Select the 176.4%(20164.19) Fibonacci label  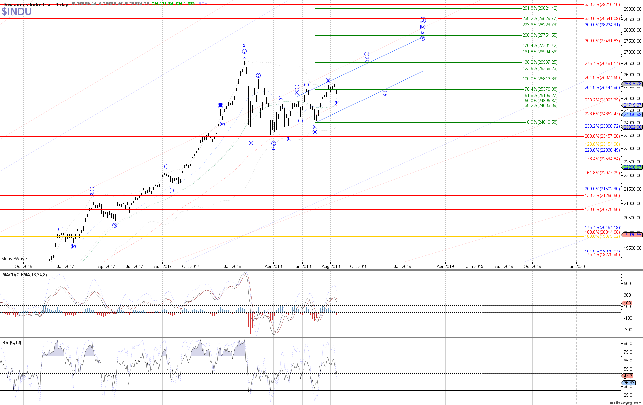pos(602,227)
